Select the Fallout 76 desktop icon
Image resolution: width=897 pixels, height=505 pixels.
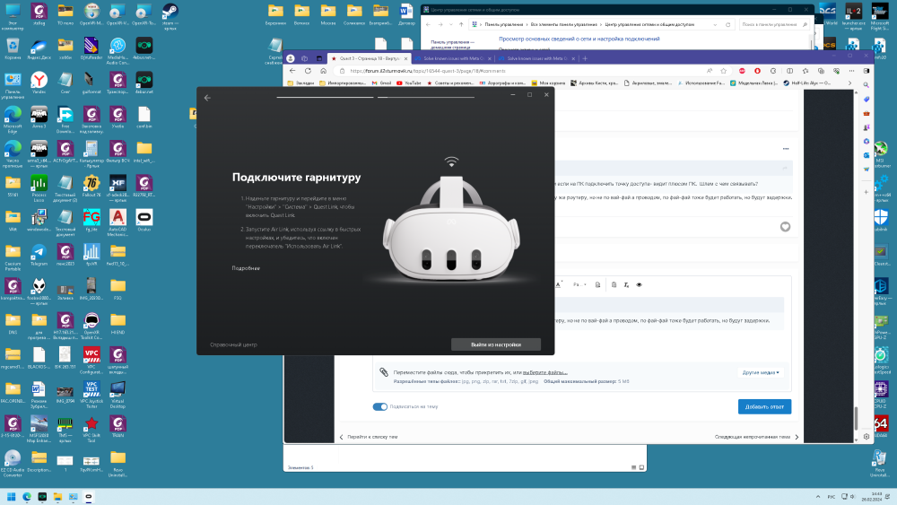point(91,186)
